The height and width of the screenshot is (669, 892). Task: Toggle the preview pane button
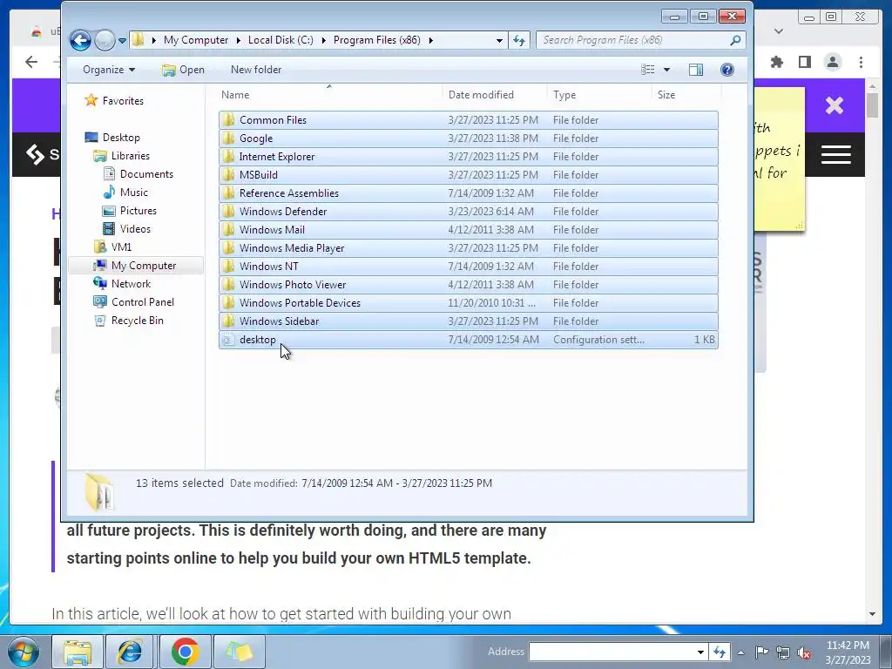pos(696,70)
